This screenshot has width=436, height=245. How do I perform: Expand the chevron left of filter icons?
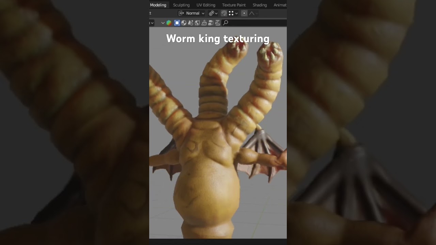click(163, 23)
